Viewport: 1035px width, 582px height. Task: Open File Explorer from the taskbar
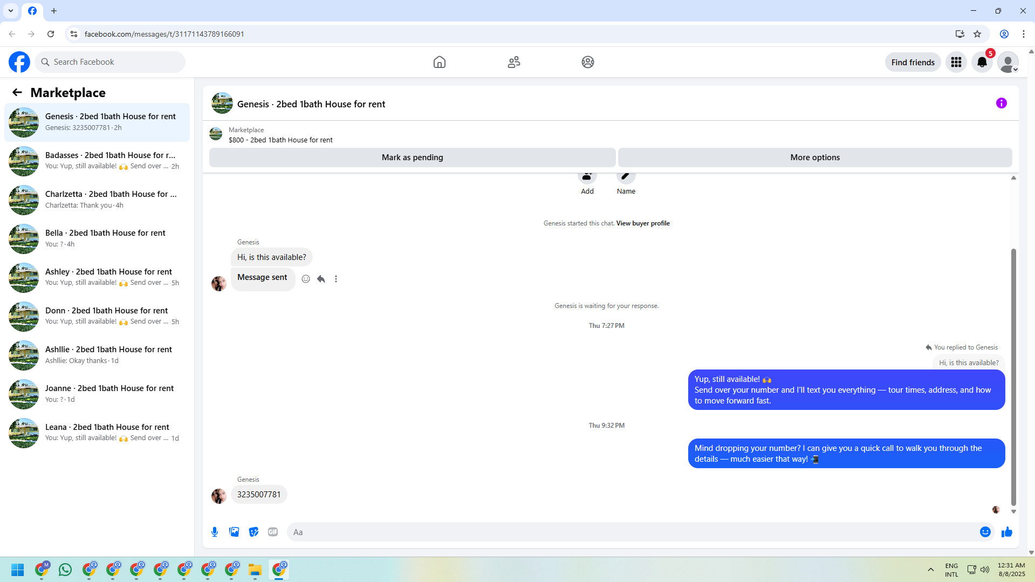[255, 570]
